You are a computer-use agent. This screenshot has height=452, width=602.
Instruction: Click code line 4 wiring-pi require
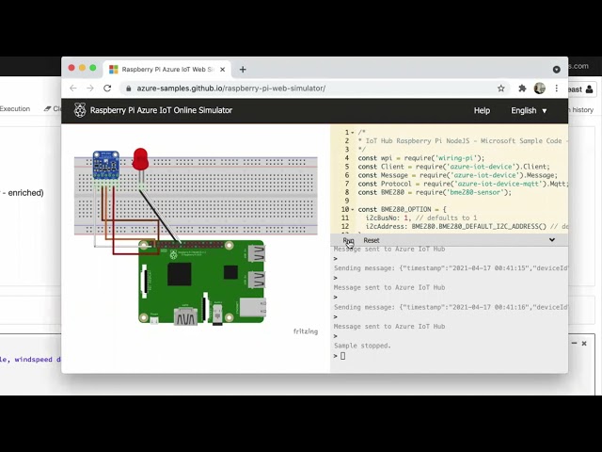pyautogui.click(x=421, y=158)
